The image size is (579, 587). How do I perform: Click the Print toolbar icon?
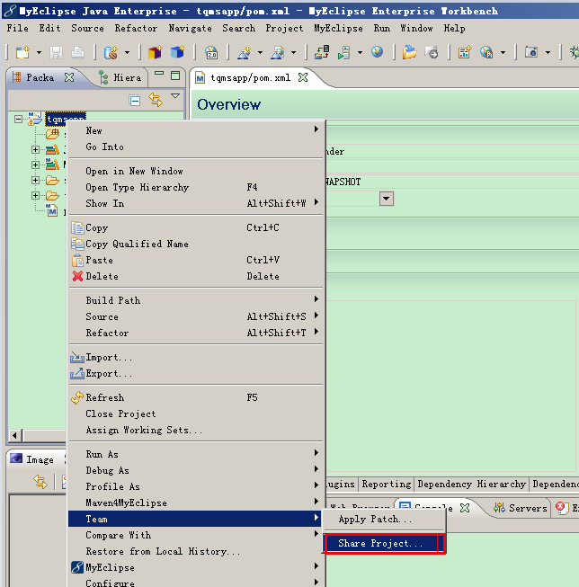77,52
